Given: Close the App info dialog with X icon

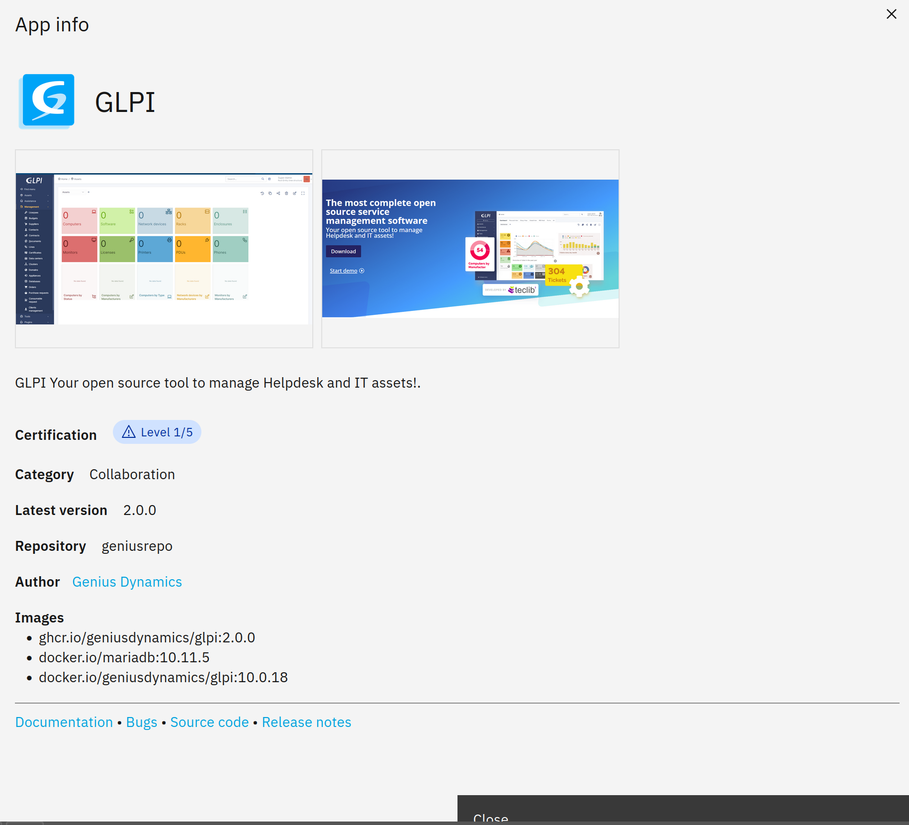Looking at the screenshot, I should click(891, 14).
